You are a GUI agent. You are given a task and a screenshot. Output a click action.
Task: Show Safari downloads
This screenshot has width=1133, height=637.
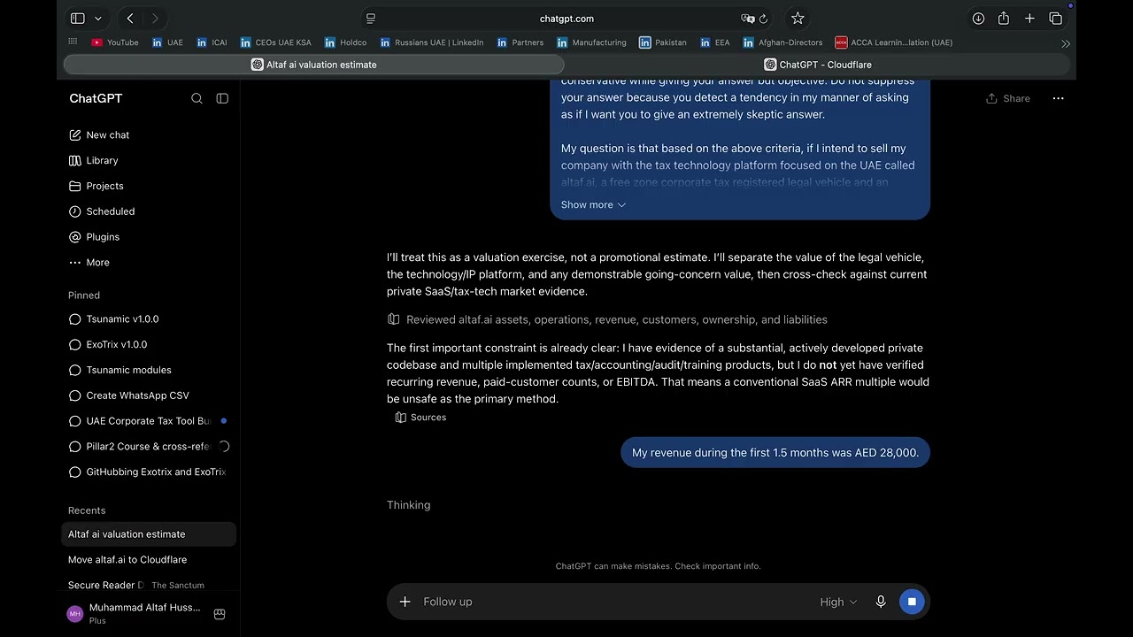pyautogui.click(x=978, y=18)
